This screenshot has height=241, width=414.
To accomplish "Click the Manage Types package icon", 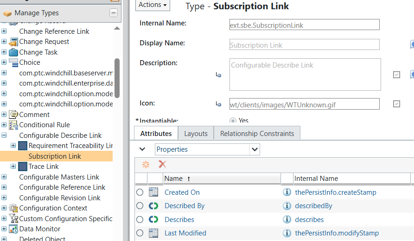I will click(7, 13).
